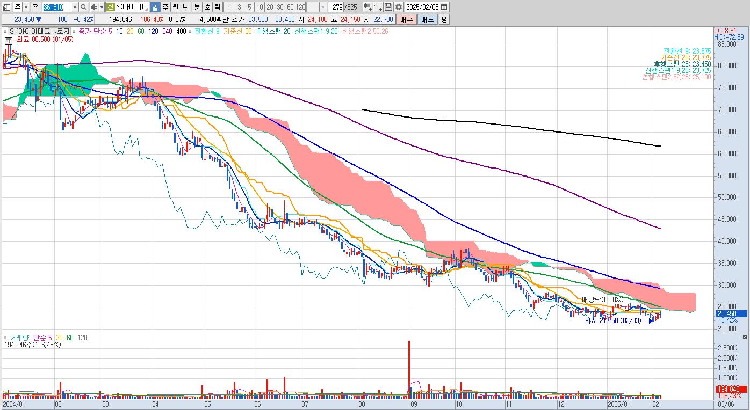Click the small table icon beside 최고 86,500

coord(9,40)
